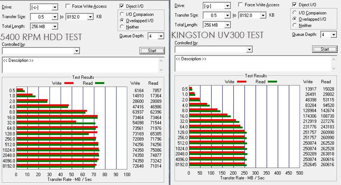This screenshot has width=341, height=185.
Task: Expand minimum Transfer Size dropdown in Kingston window
Action: (x=228, y=15)
